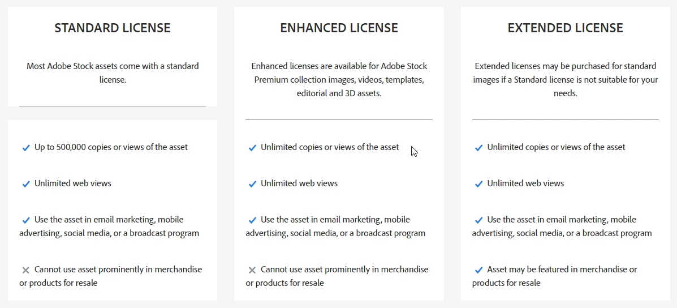
Task: Click Enhanced License "Cannot use asset prominently" text
Action: (x=344, y=269)
